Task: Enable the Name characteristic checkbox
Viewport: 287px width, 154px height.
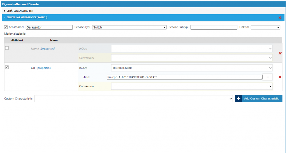Action: pyautogui.click(x=7, y=48)
